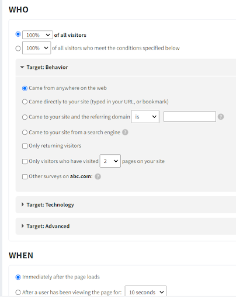
Task: Choose 'Came directly to your site' option
Action: [25, 102]
